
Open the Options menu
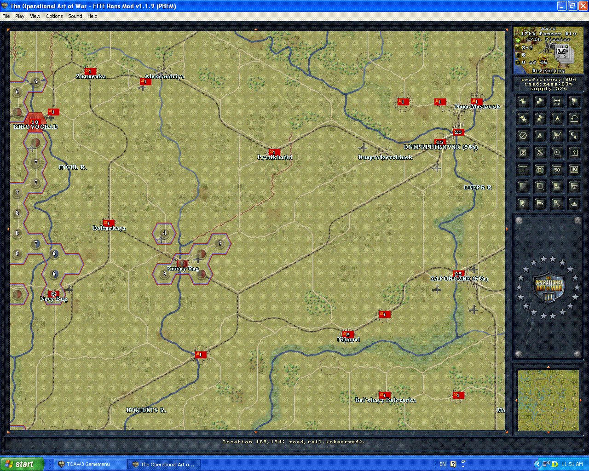point(54,16)
